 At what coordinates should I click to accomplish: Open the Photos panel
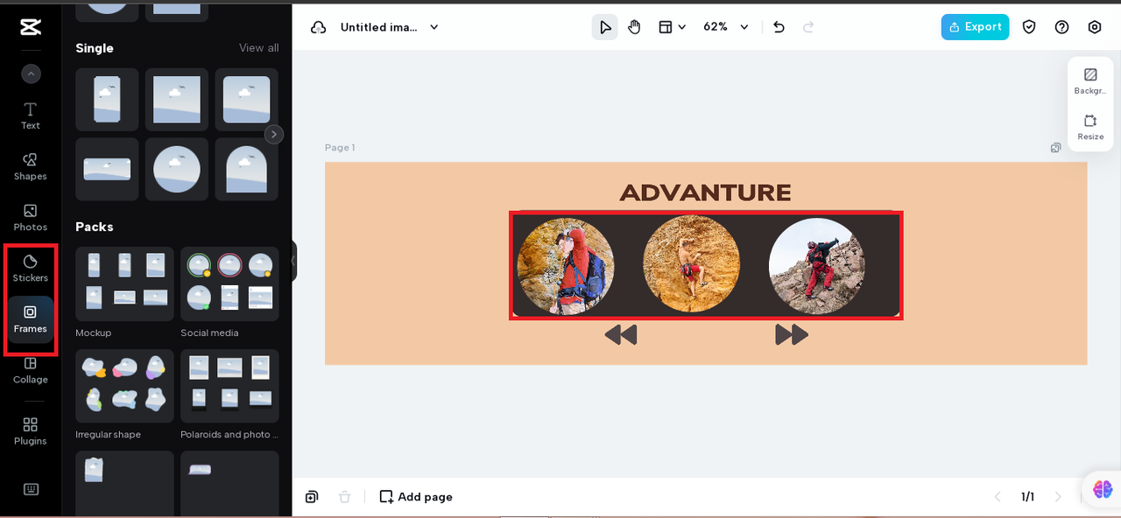(x=31, y=217)
